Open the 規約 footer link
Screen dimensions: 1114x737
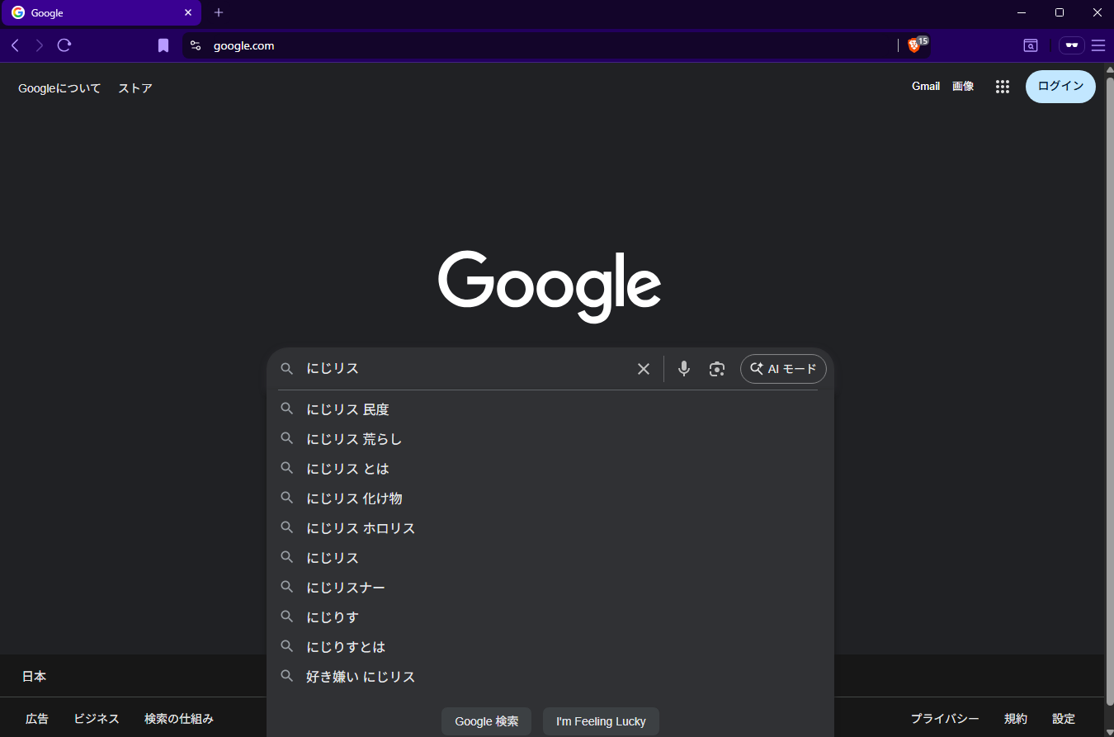1016,719
